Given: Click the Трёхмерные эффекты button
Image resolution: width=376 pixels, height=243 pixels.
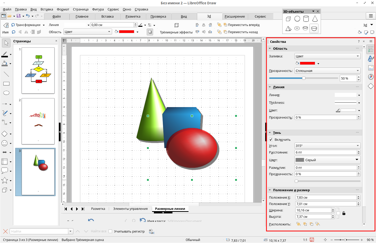Looking at the screenshot, I should click(176, 32).
